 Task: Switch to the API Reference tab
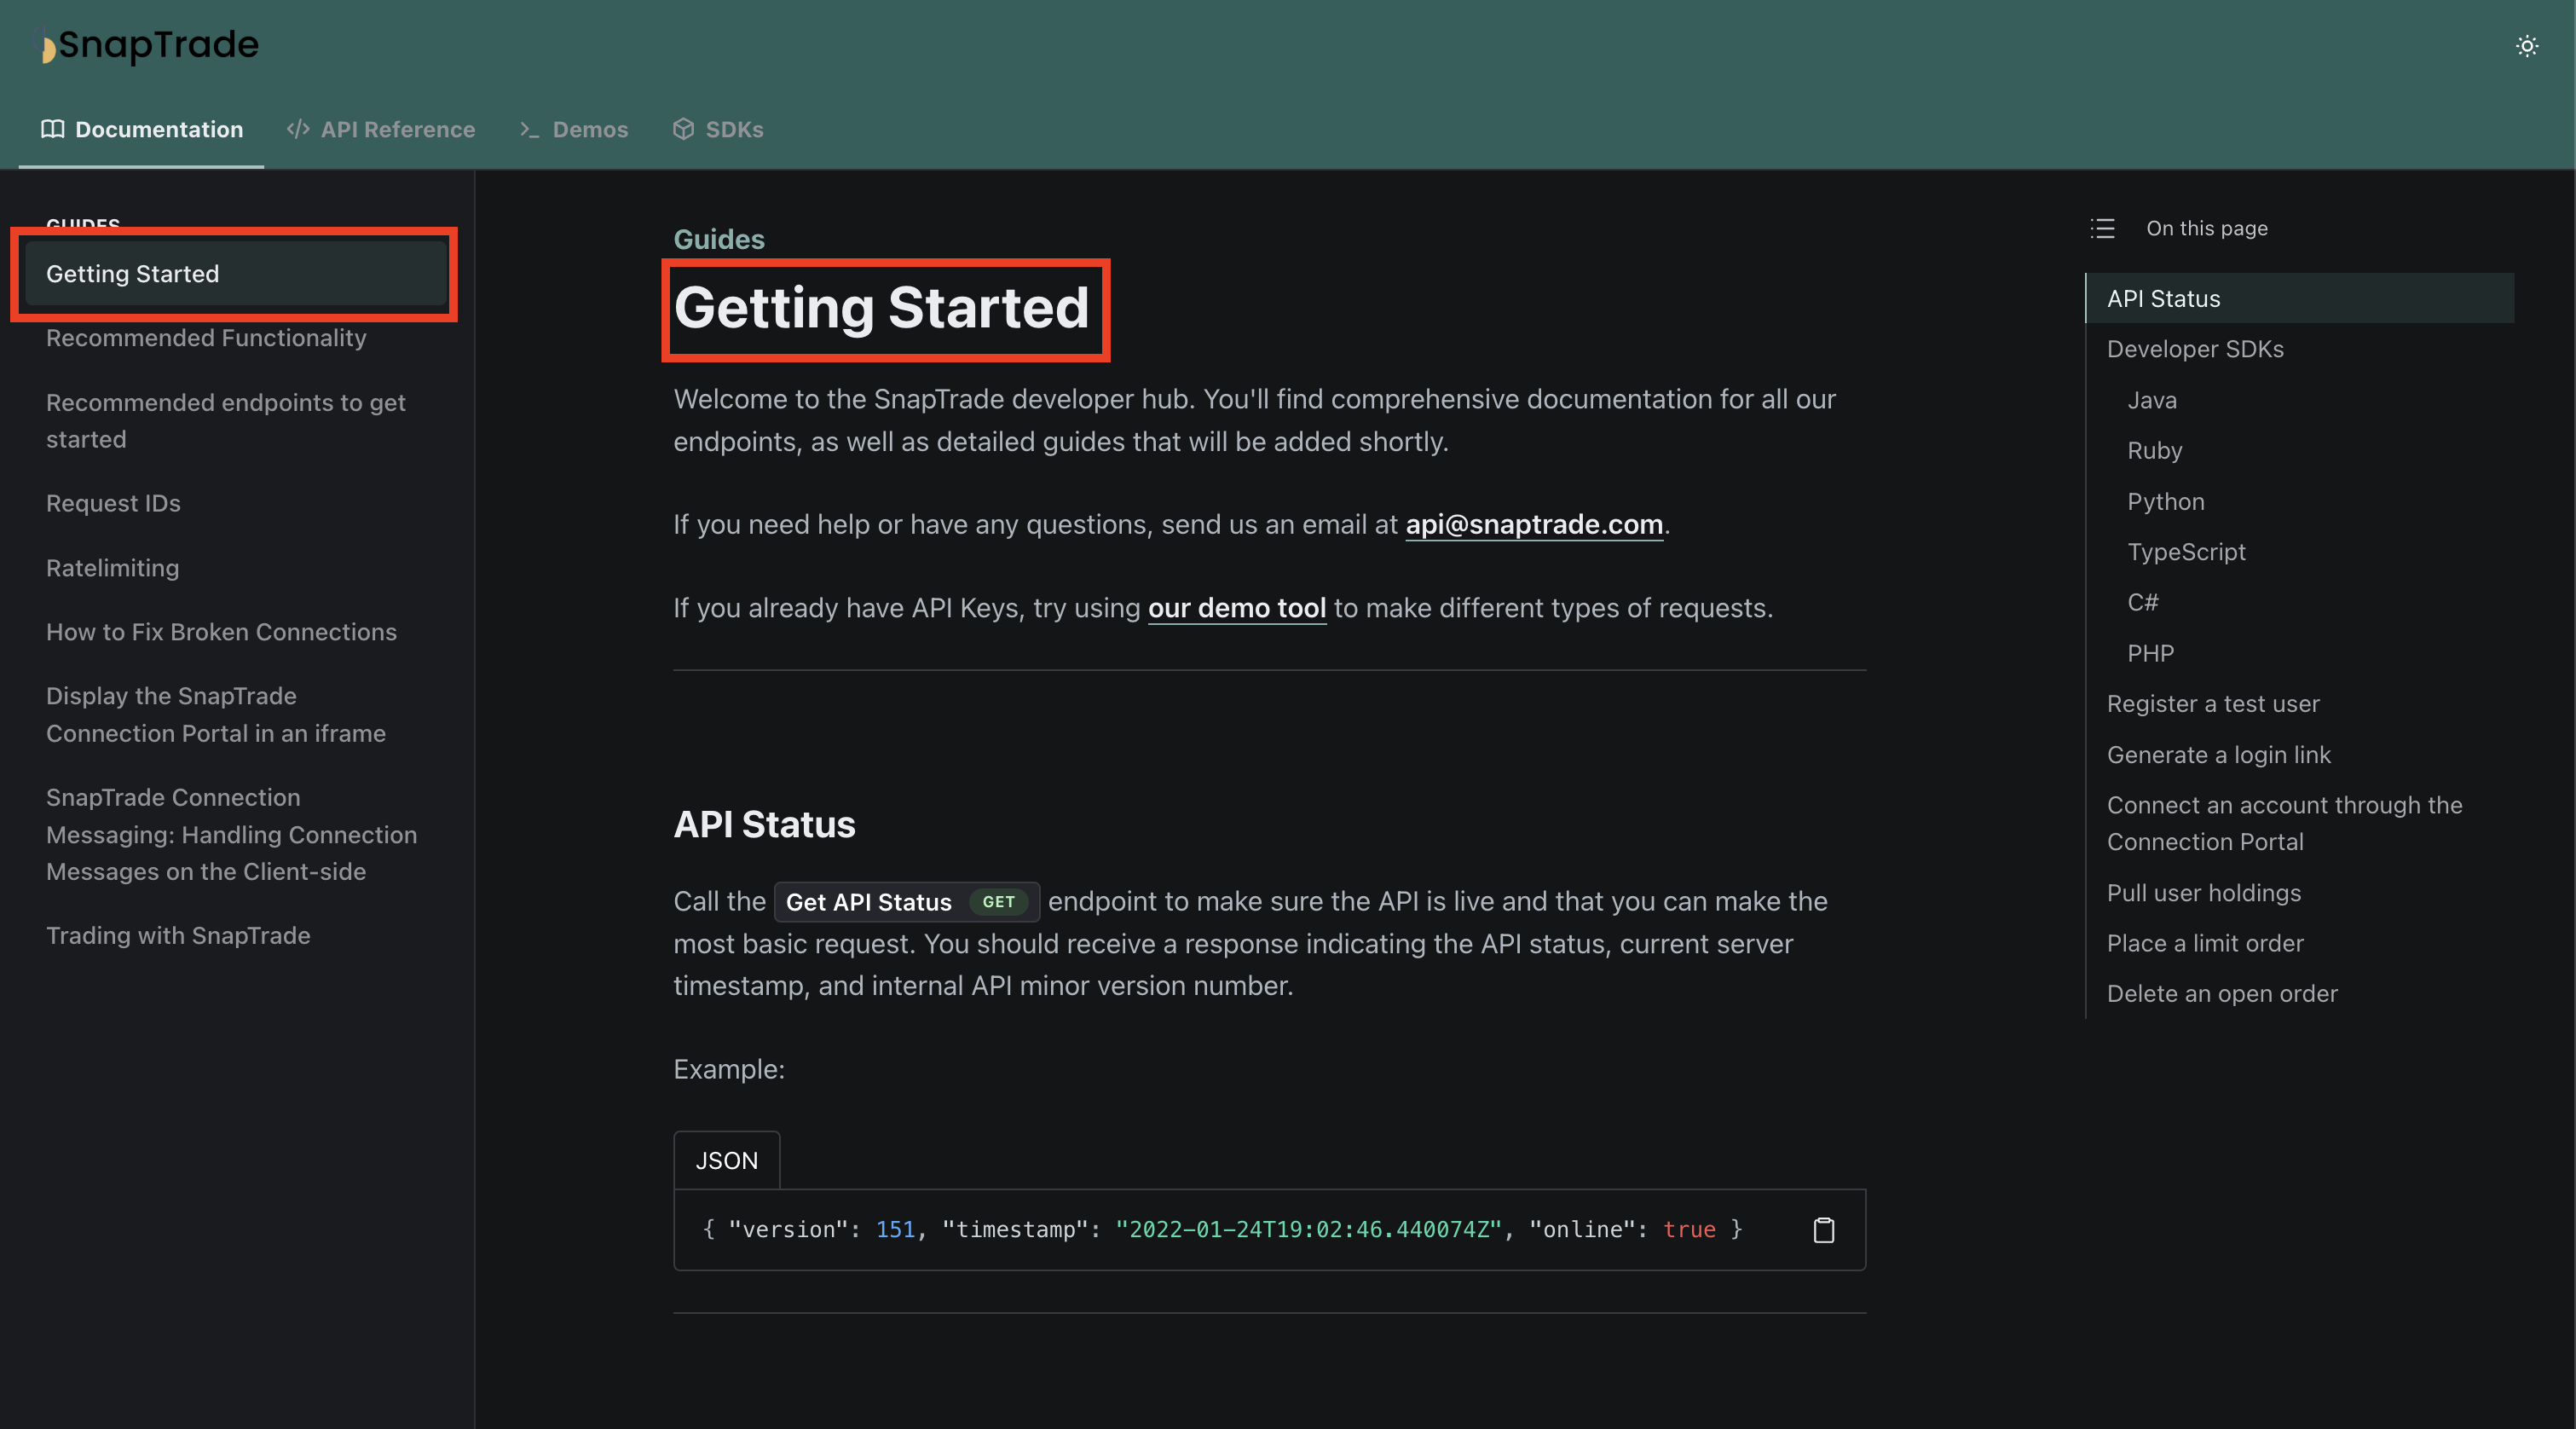click(x=382, y=129)
